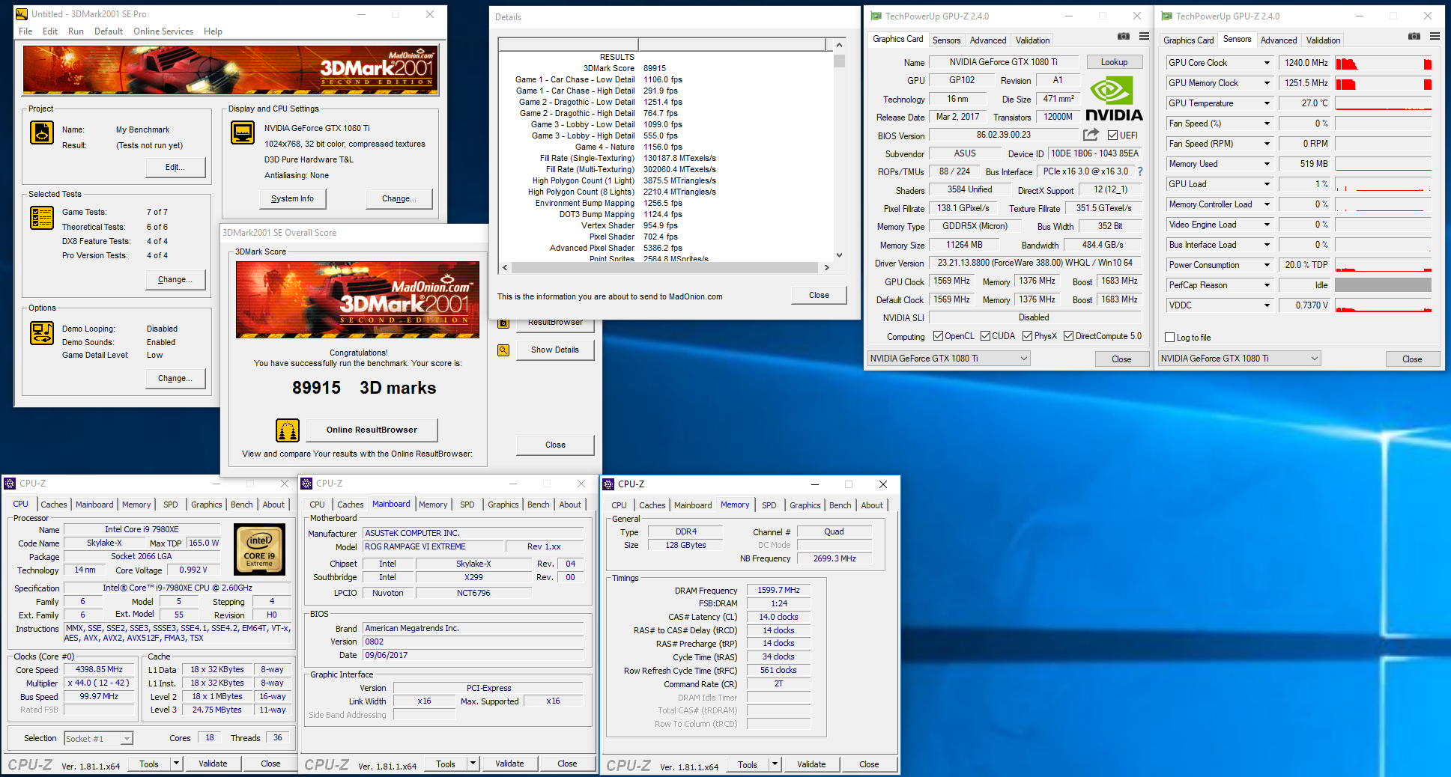Click the GPU-Z Graphics Card screenshot camera icon
This screenshot has height=777, width=1451.
point(1124,37)
